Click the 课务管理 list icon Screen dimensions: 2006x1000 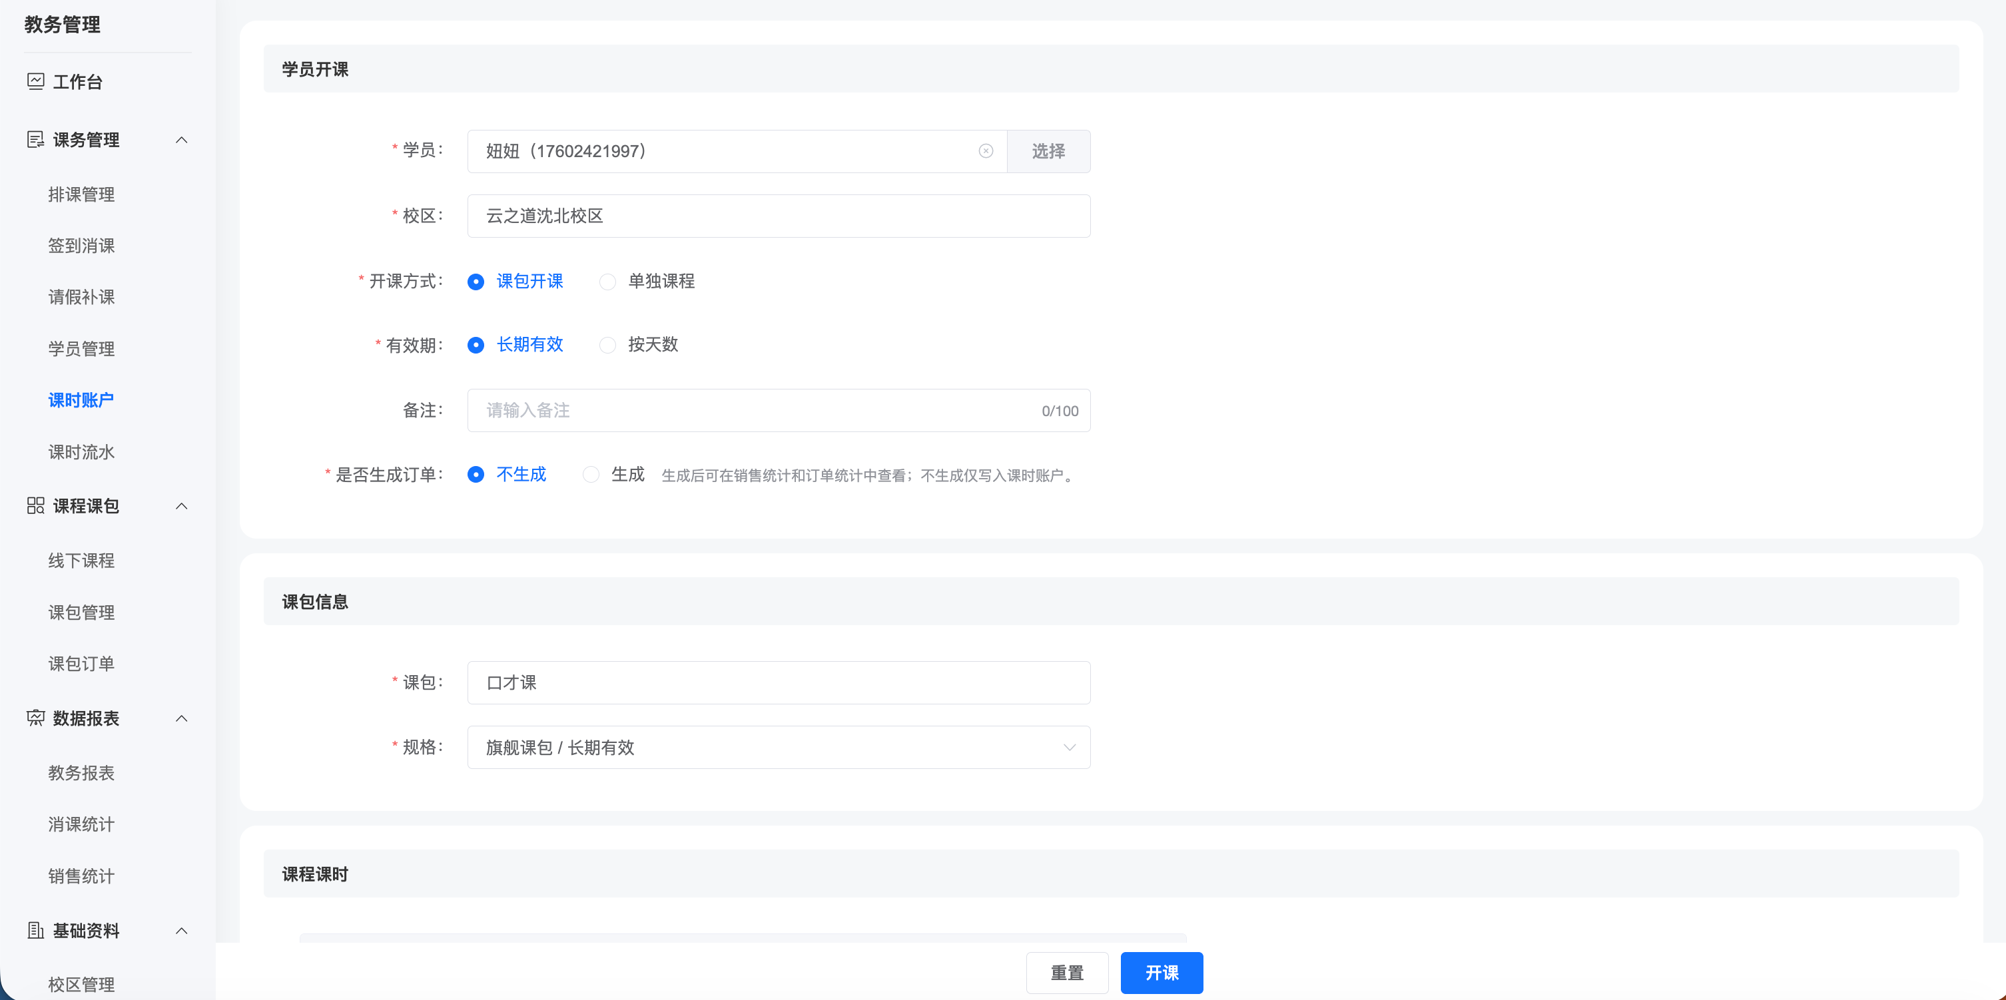click(35, 139)
